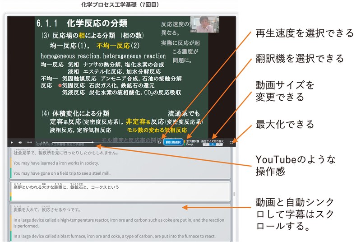The image size is (361, 242).
Task: Click the 翻訳機選択 button
Action: (x=173, y=142)
